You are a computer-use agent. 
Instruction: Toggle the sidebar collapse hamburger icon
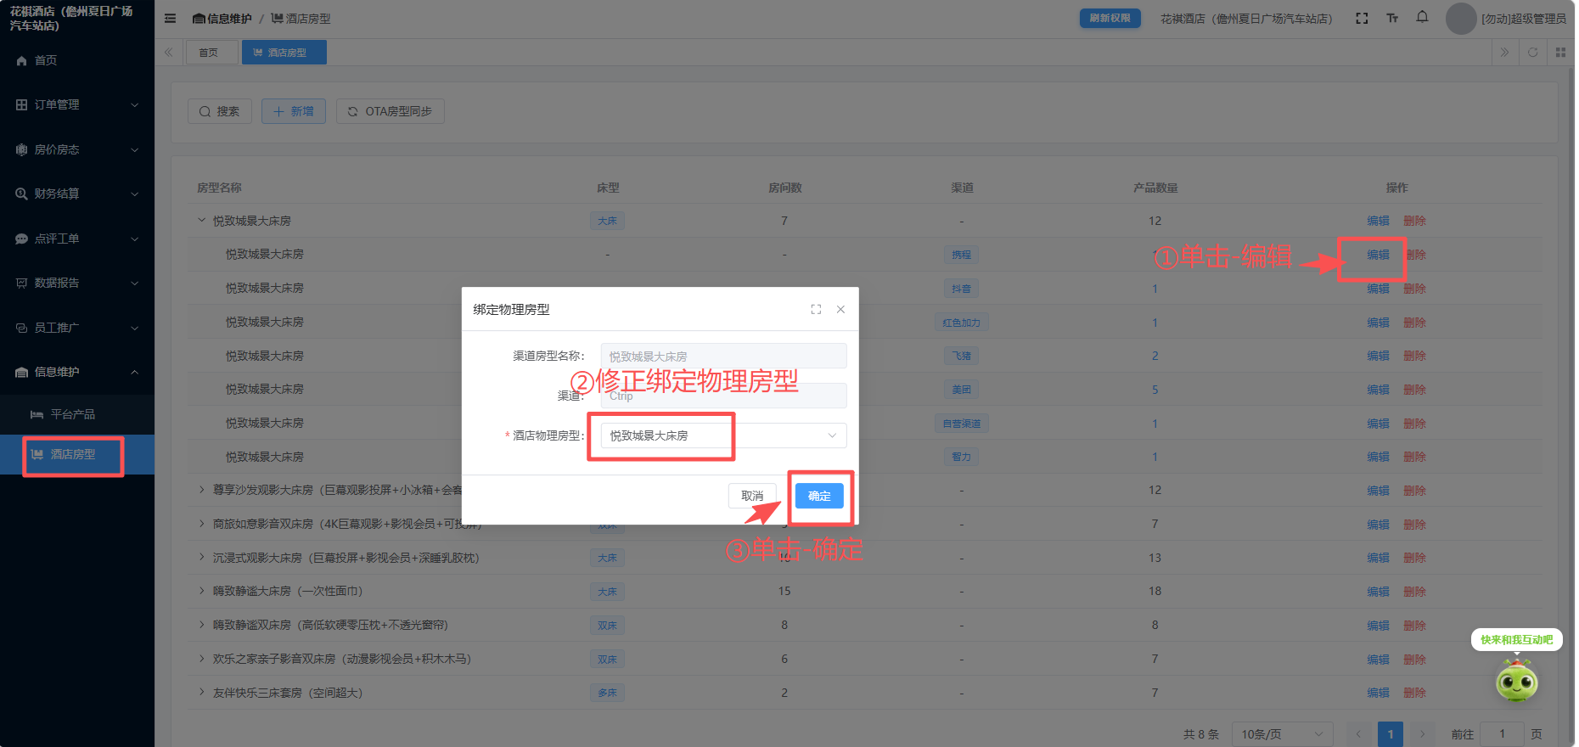coord(170,18)
